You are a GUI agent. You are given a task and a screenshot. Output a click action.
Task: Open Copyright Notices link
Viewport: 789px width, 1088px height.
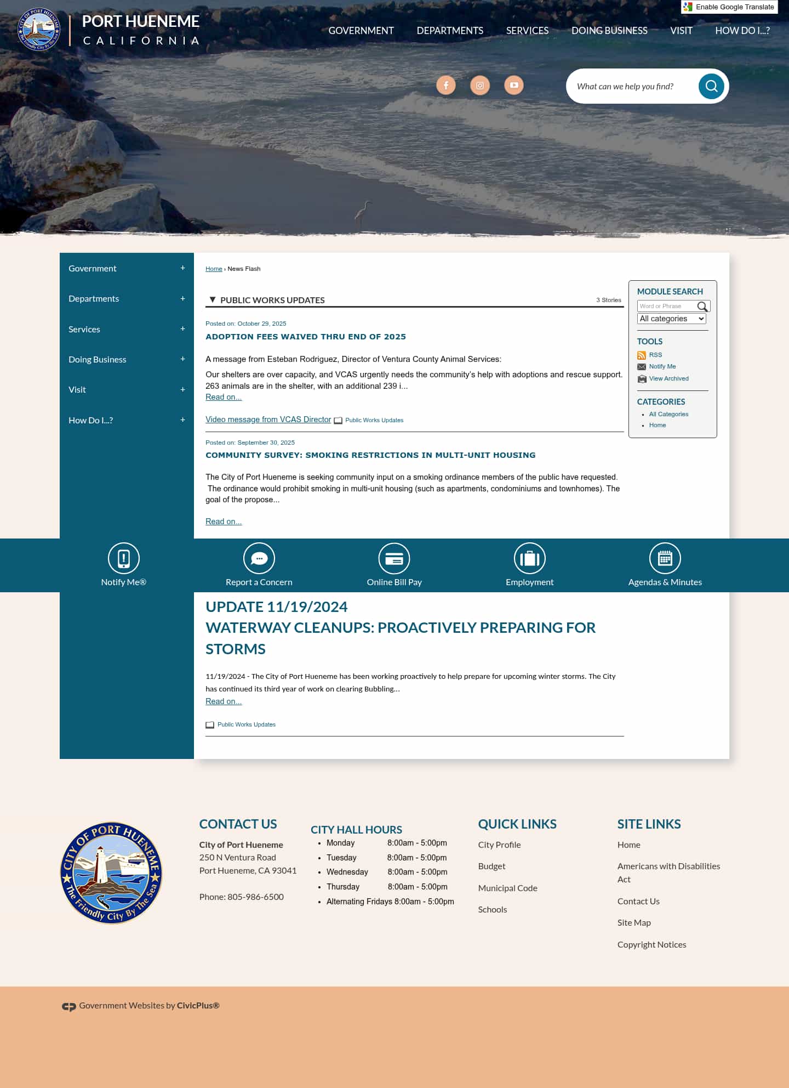(651, 944)
